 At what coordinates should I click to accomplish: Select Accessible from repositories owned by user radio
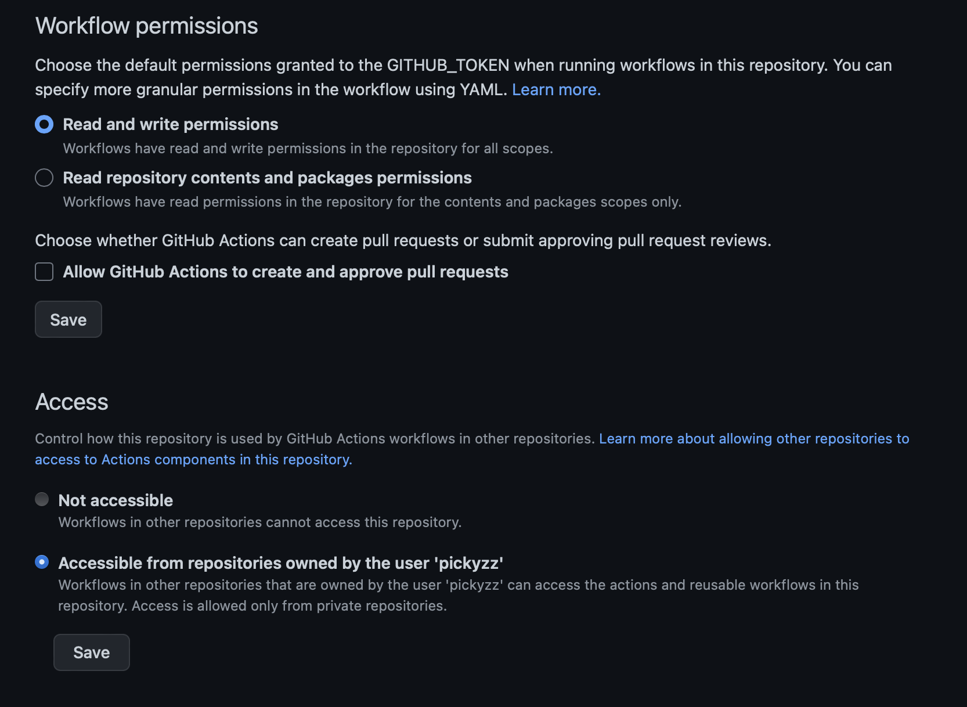[42, 562]
